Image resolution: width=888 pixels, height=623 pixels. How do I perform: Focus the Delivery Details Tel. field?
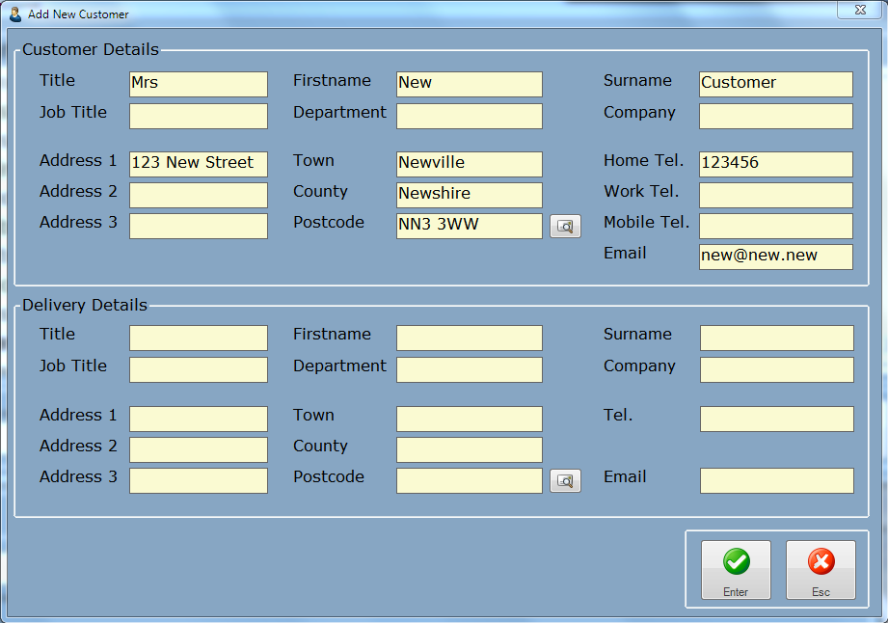click(775, 419)
